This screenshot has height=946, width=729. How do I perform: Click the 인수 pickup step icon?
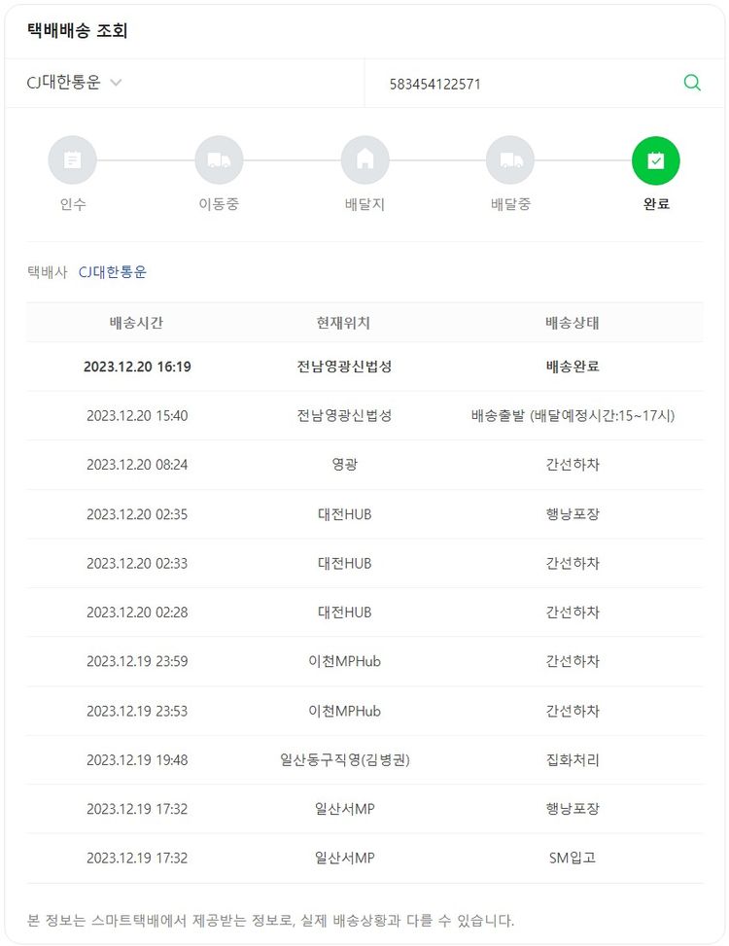tap(73, 160)
